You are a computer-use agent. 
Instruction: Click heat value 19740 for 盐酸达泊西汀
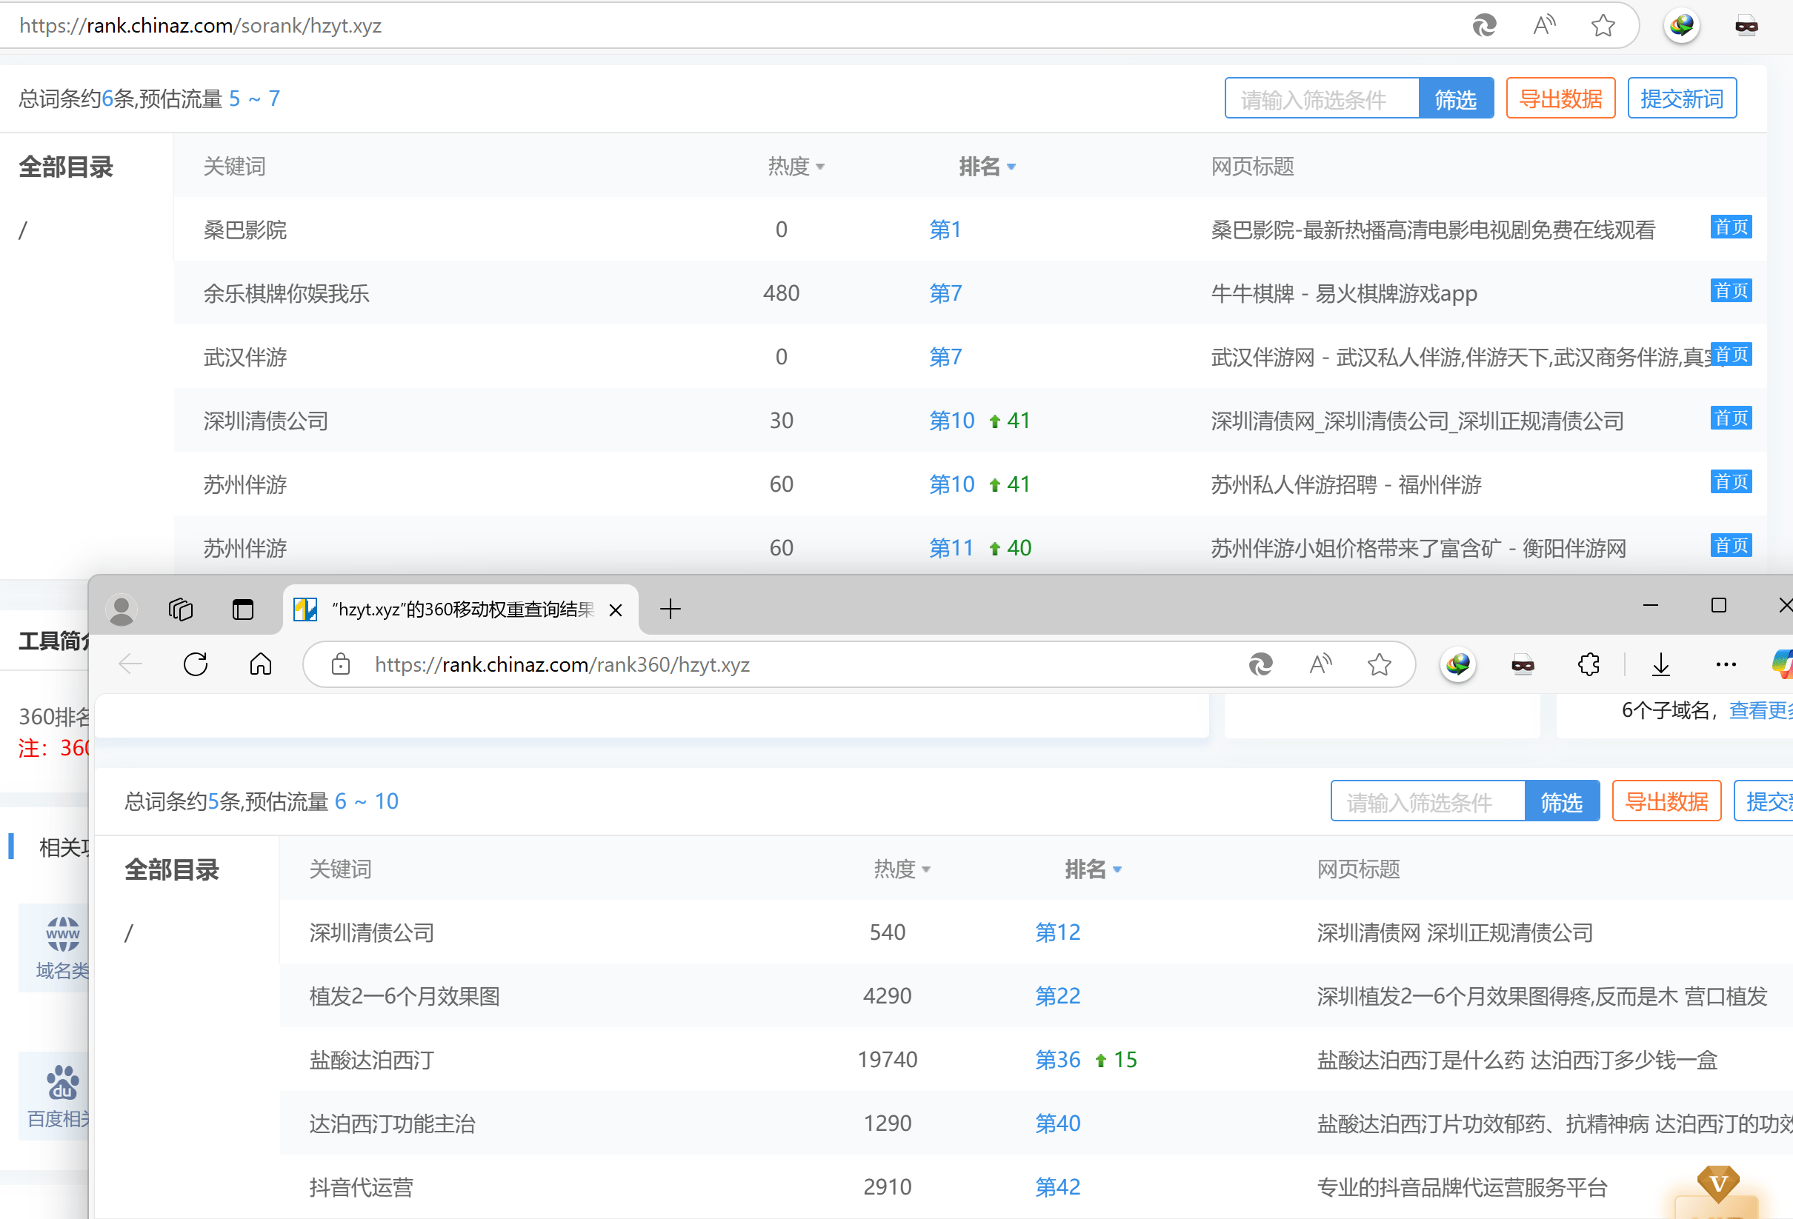coord(888,1059)
